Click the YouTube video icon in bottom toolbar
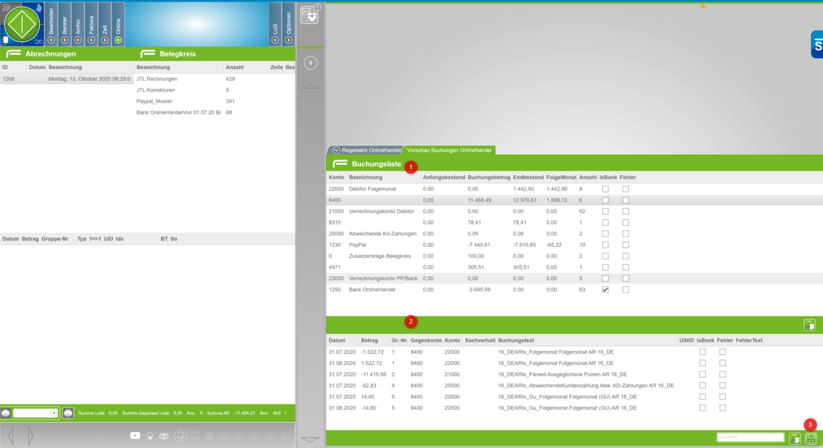 (x=135, y=435)
